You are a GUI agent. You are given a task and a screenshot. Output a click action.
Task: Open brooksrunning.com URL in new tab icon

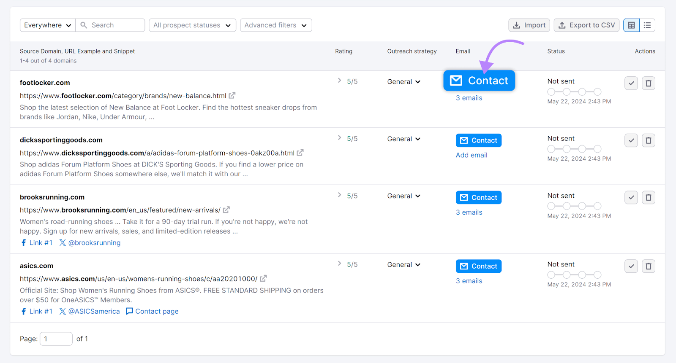click(x=226, y=210)
